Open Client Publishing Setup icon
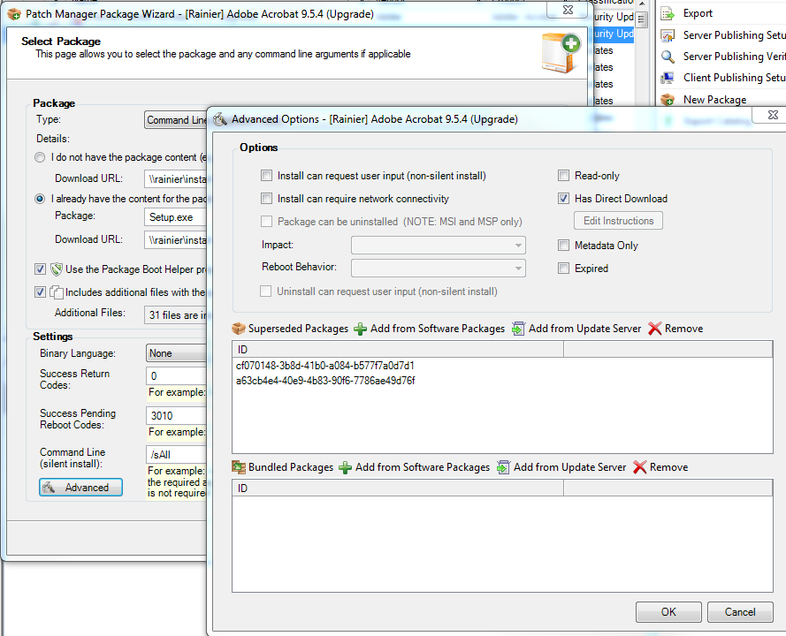Viewport: 786px width, 636px height. click(668, 78)
